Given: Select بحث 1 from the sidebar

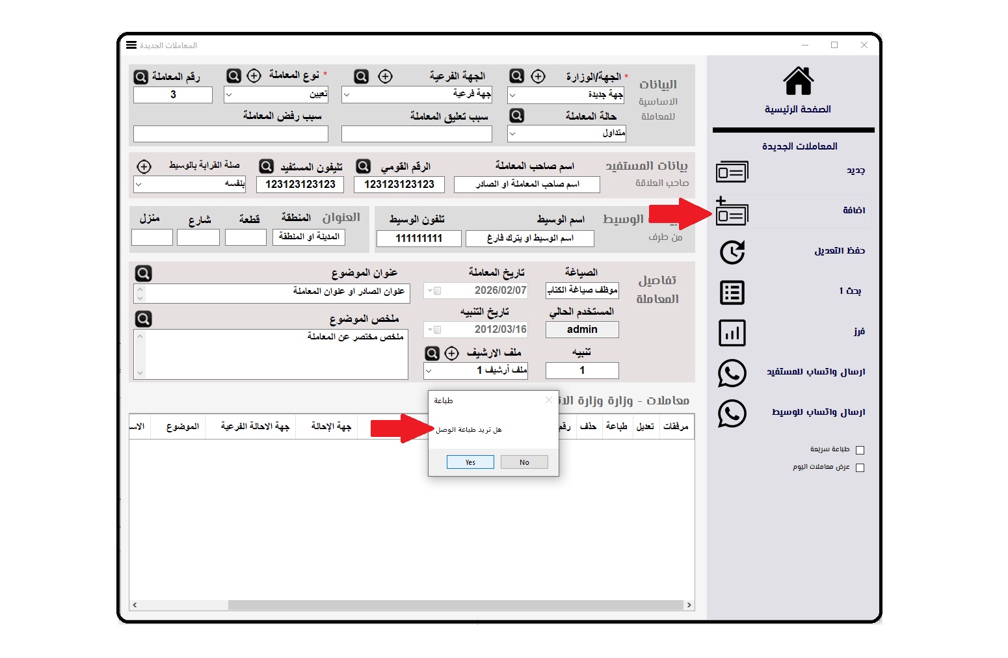Looking at the screenshot, I should [732, 293].
